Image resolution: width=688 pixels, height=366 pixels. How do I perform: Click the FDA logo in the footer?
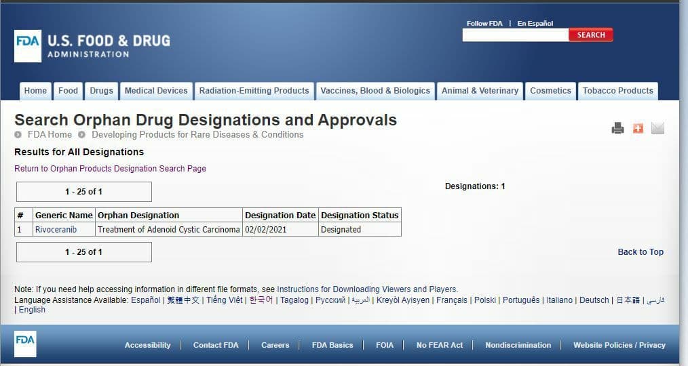pyautogui.click(x=25, y=344)
